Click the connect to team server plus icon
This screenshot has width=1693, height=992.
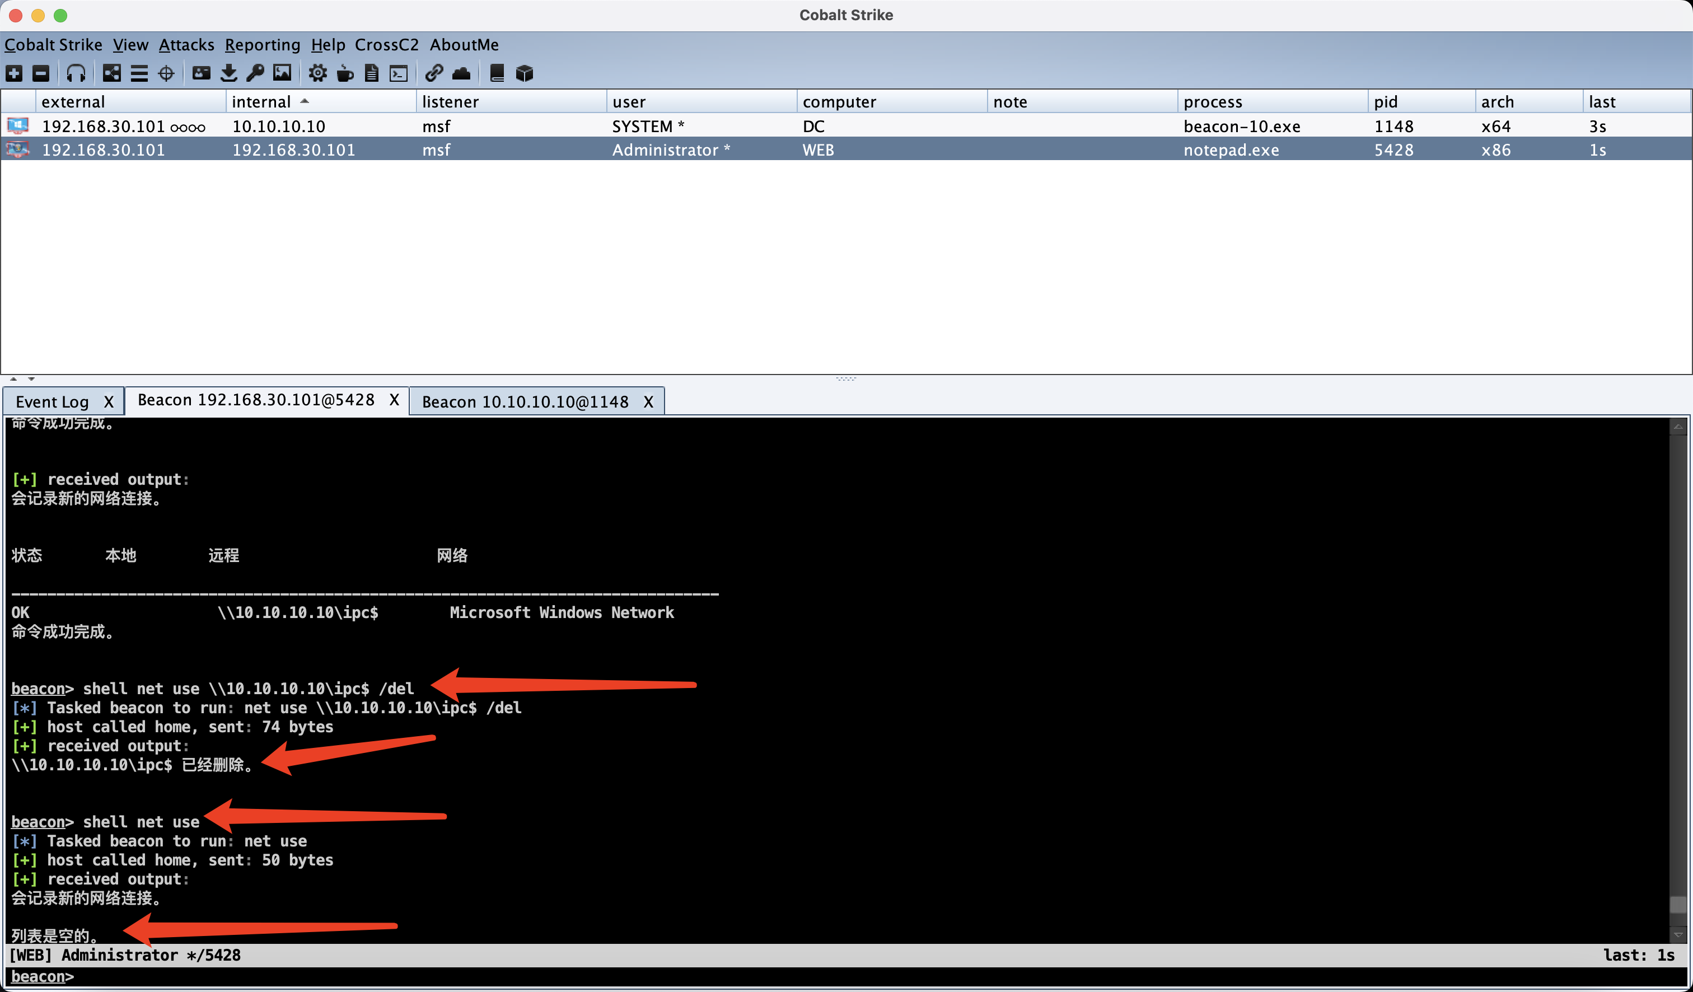[x=14, y=73]
